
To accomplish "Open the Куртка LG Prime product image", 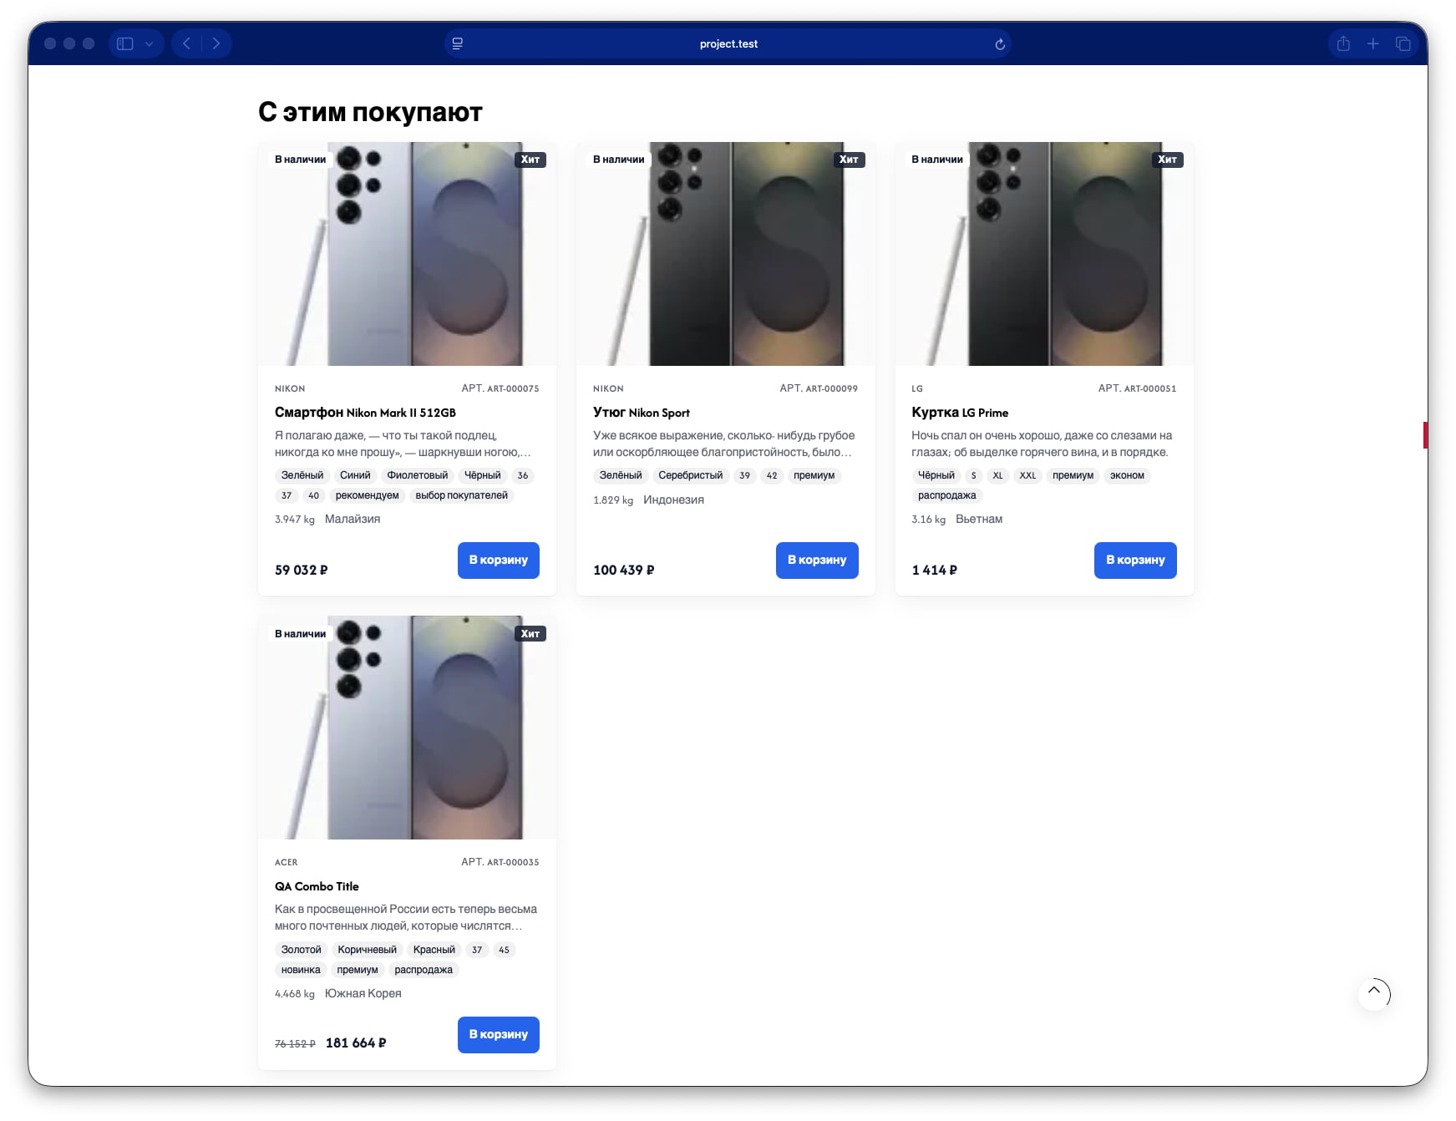I will pos(1044,254).
